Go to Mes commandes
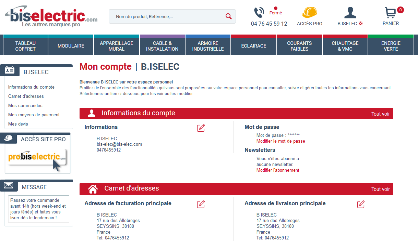 [x=25, y=106]
